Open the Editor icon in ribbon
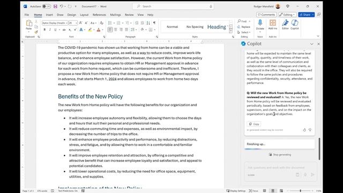The width and height of the screenshot is (343, 193). [x=285, y=23]
